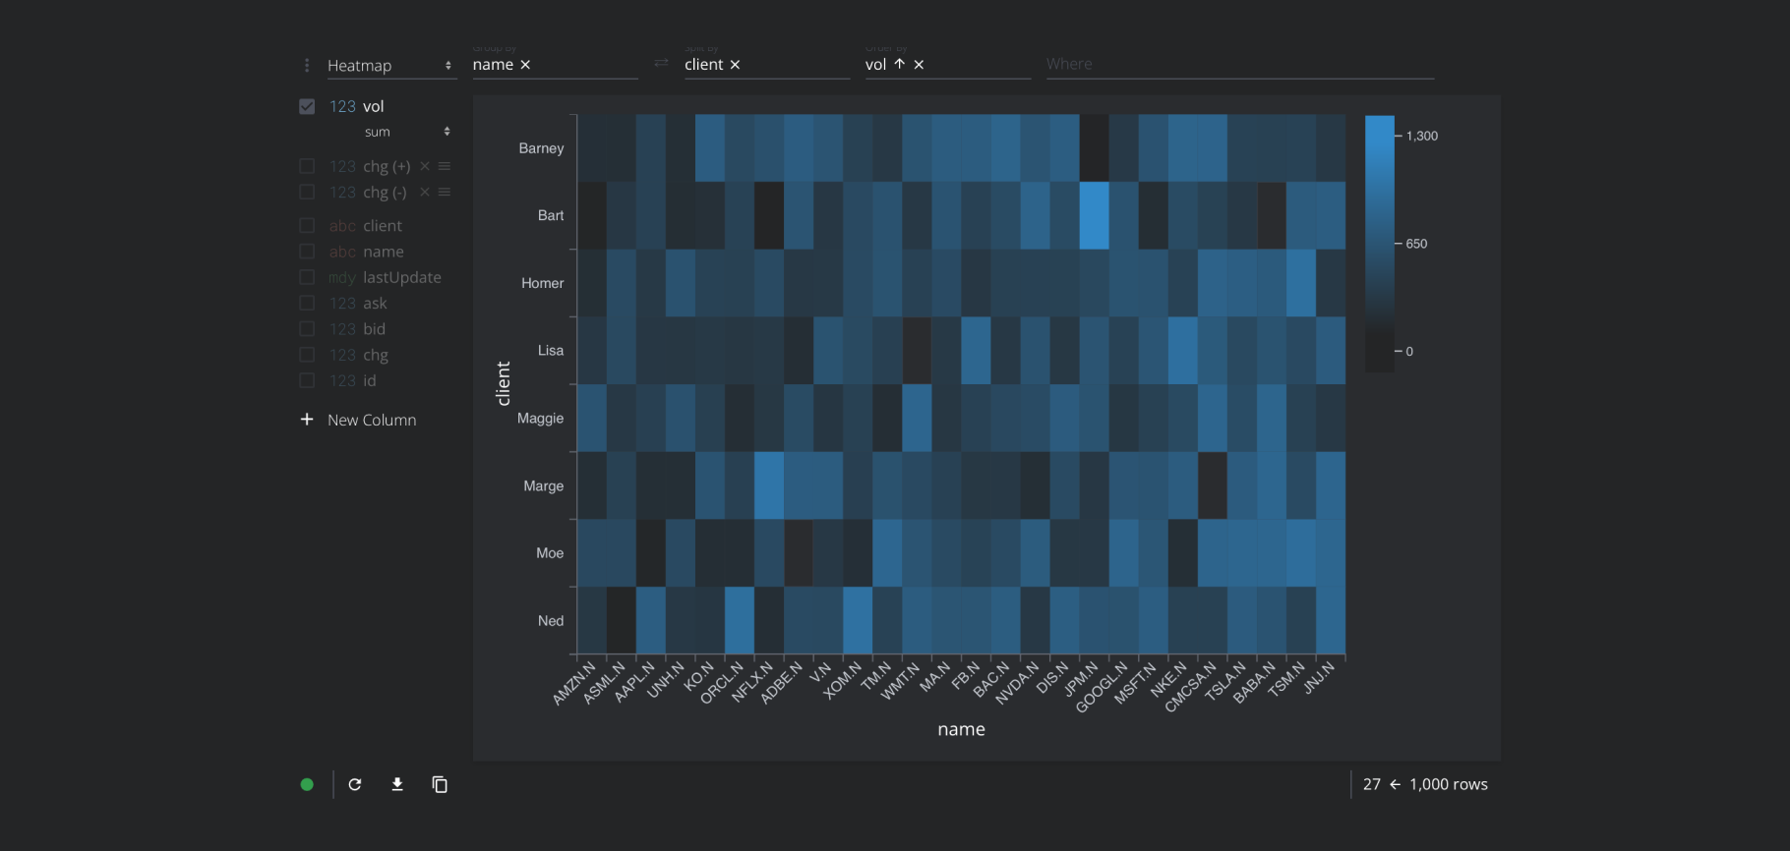
Task: Click the x-axis title name
Action: coord(961,729)
